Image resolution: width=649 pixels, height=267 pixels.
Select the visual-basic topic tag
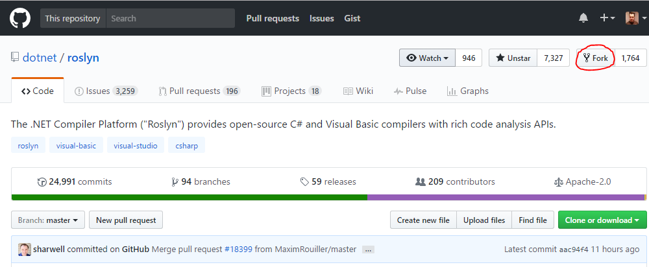point(76,145)
